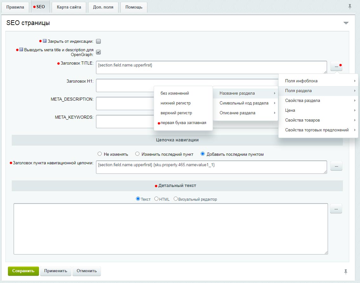
Task: Collapse the SEO страницы section via its arrow
Action: click(346, 23)
